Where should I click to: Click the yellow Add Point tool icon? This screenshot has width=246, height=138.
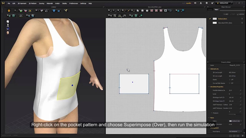coord(129,11)
